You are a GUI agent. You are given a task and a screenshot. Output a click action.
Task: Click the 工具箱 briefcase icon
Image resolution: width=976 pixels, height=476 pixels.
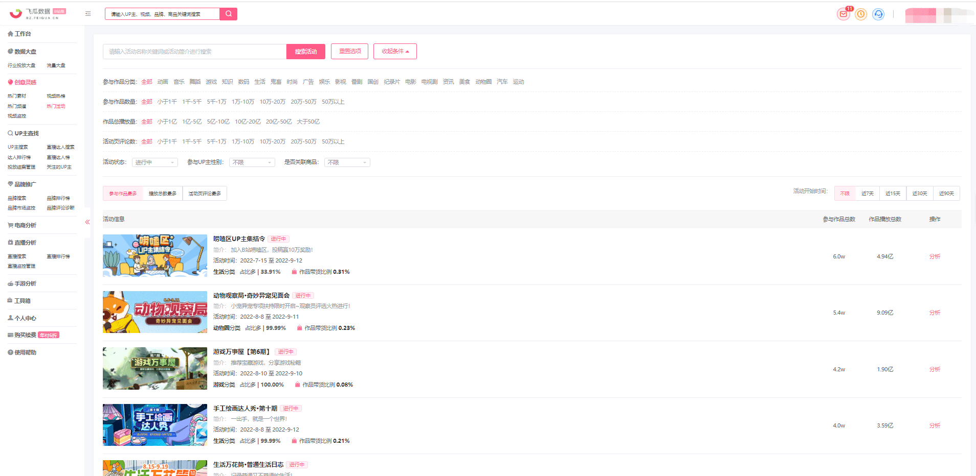tap(10, 301)
